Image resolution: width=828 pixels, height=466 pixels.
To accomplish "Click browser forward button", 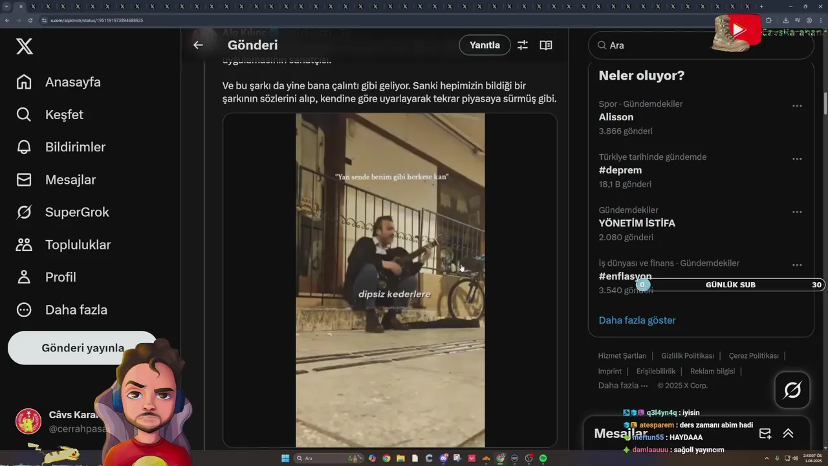I will point(19,20).
